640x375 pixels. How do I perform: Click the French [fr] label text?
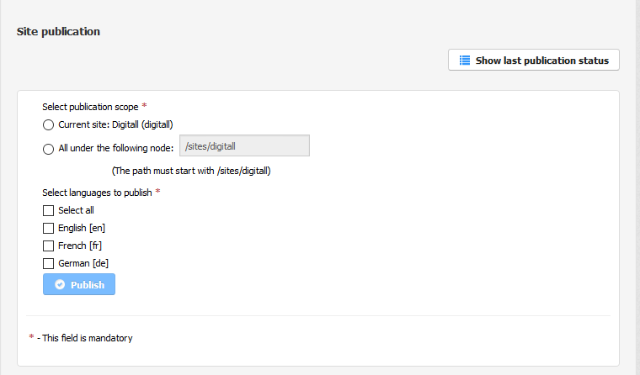pyautogui.click(x=80, y=246)
